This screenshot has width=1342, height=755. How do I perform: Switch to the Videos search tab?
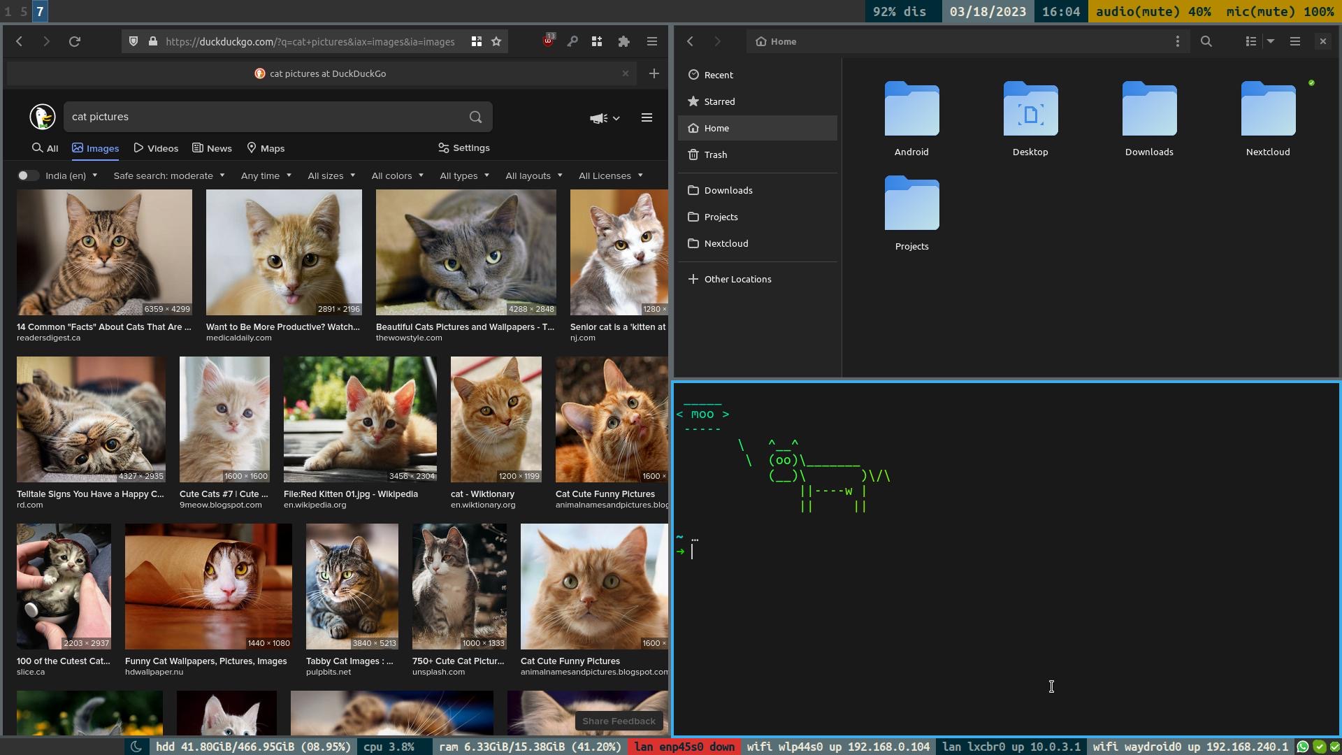click(x=156, y=148)
